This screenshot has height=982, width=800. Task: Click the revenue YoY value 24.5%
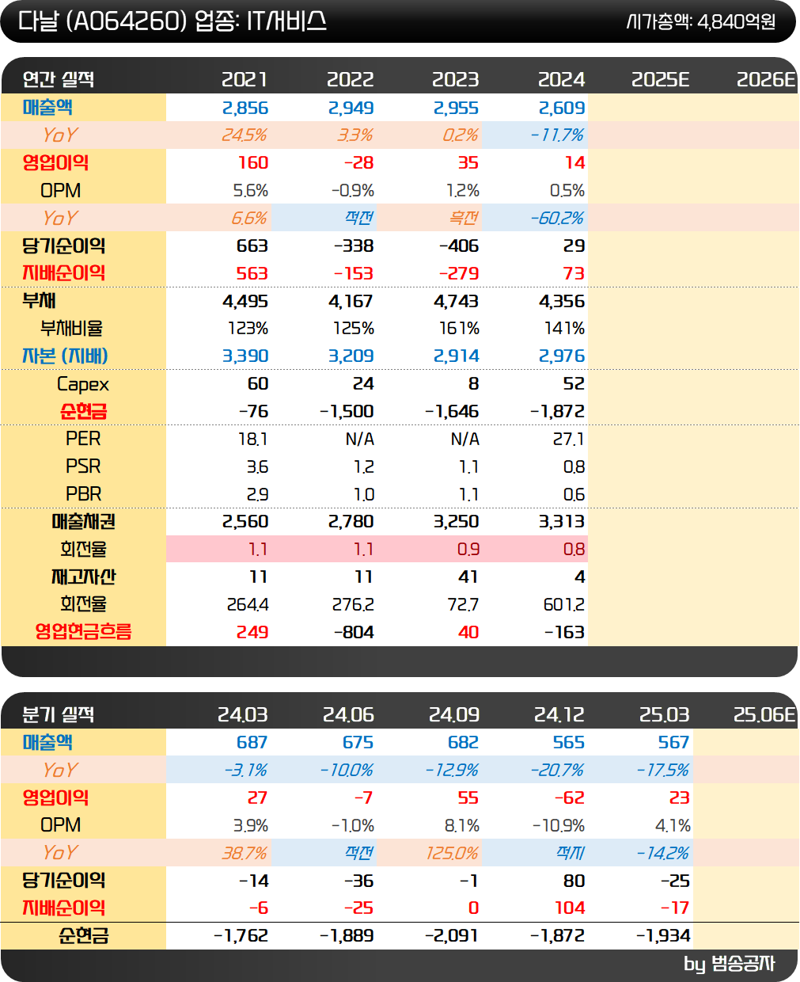coord(244,135)
